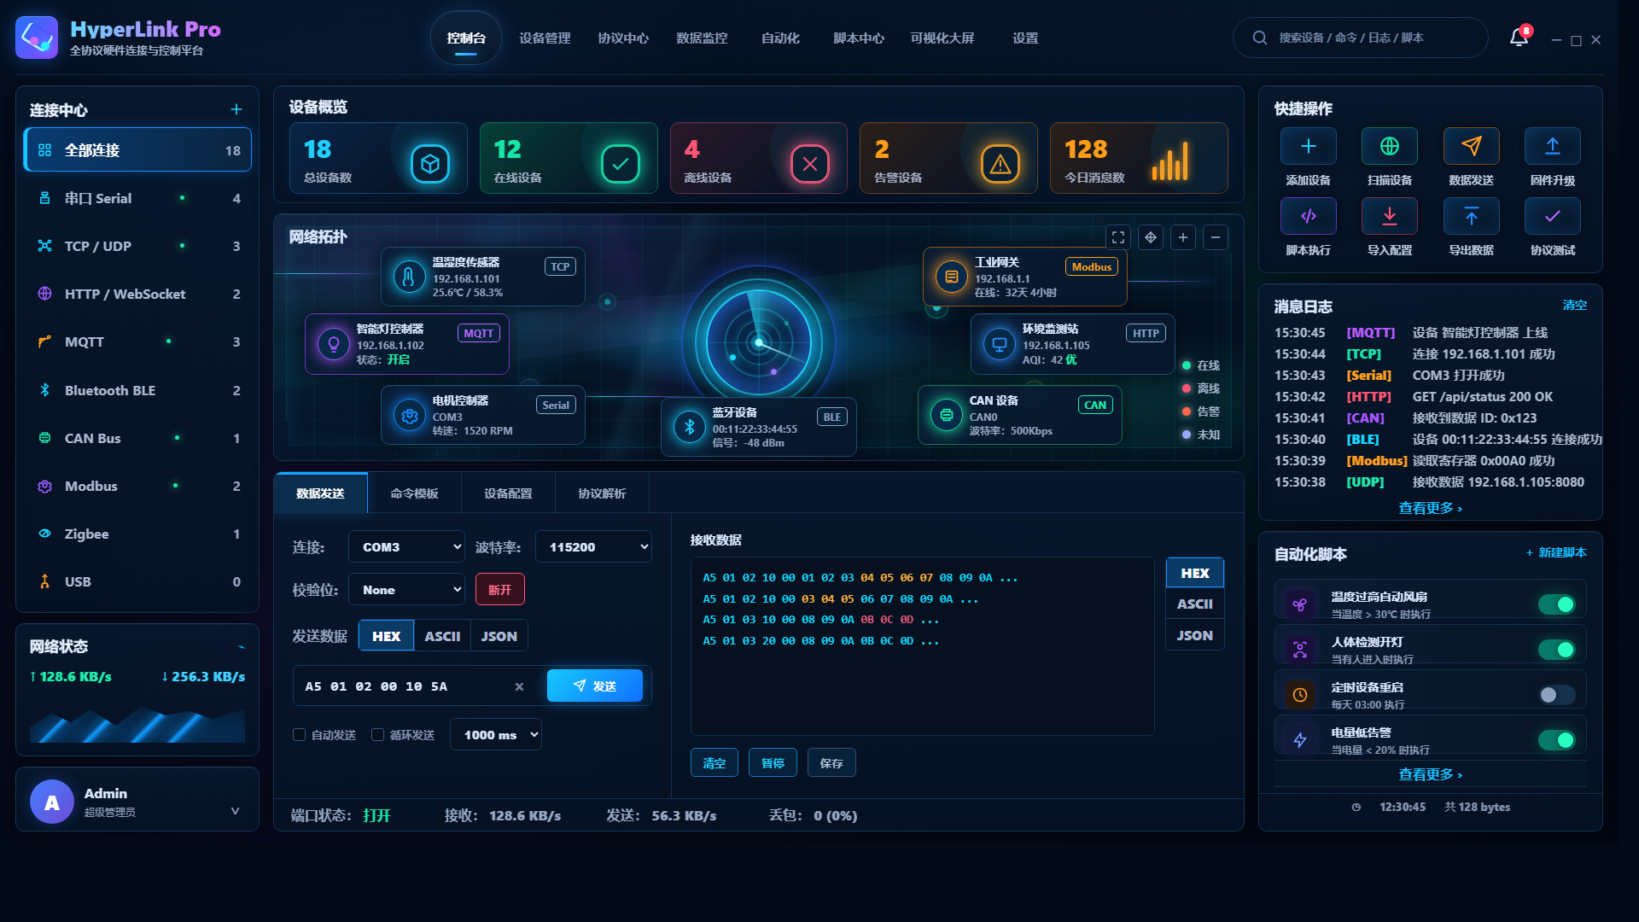Screen dimensions: 1639x922
Task: Click the 智能灯控制器 bulb icon
Action: [x=334, y=344]
